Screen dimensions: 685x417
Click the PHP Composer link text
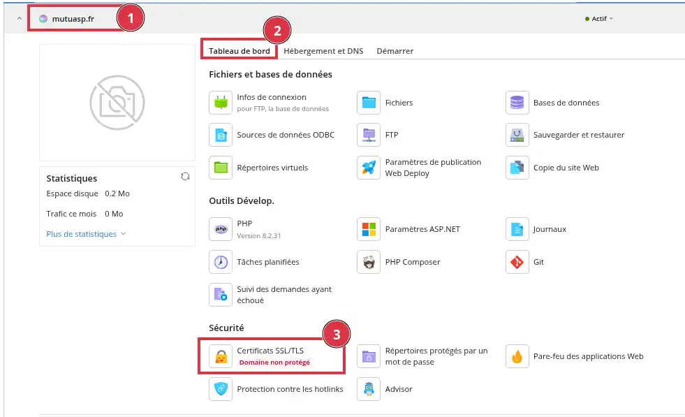413,262
